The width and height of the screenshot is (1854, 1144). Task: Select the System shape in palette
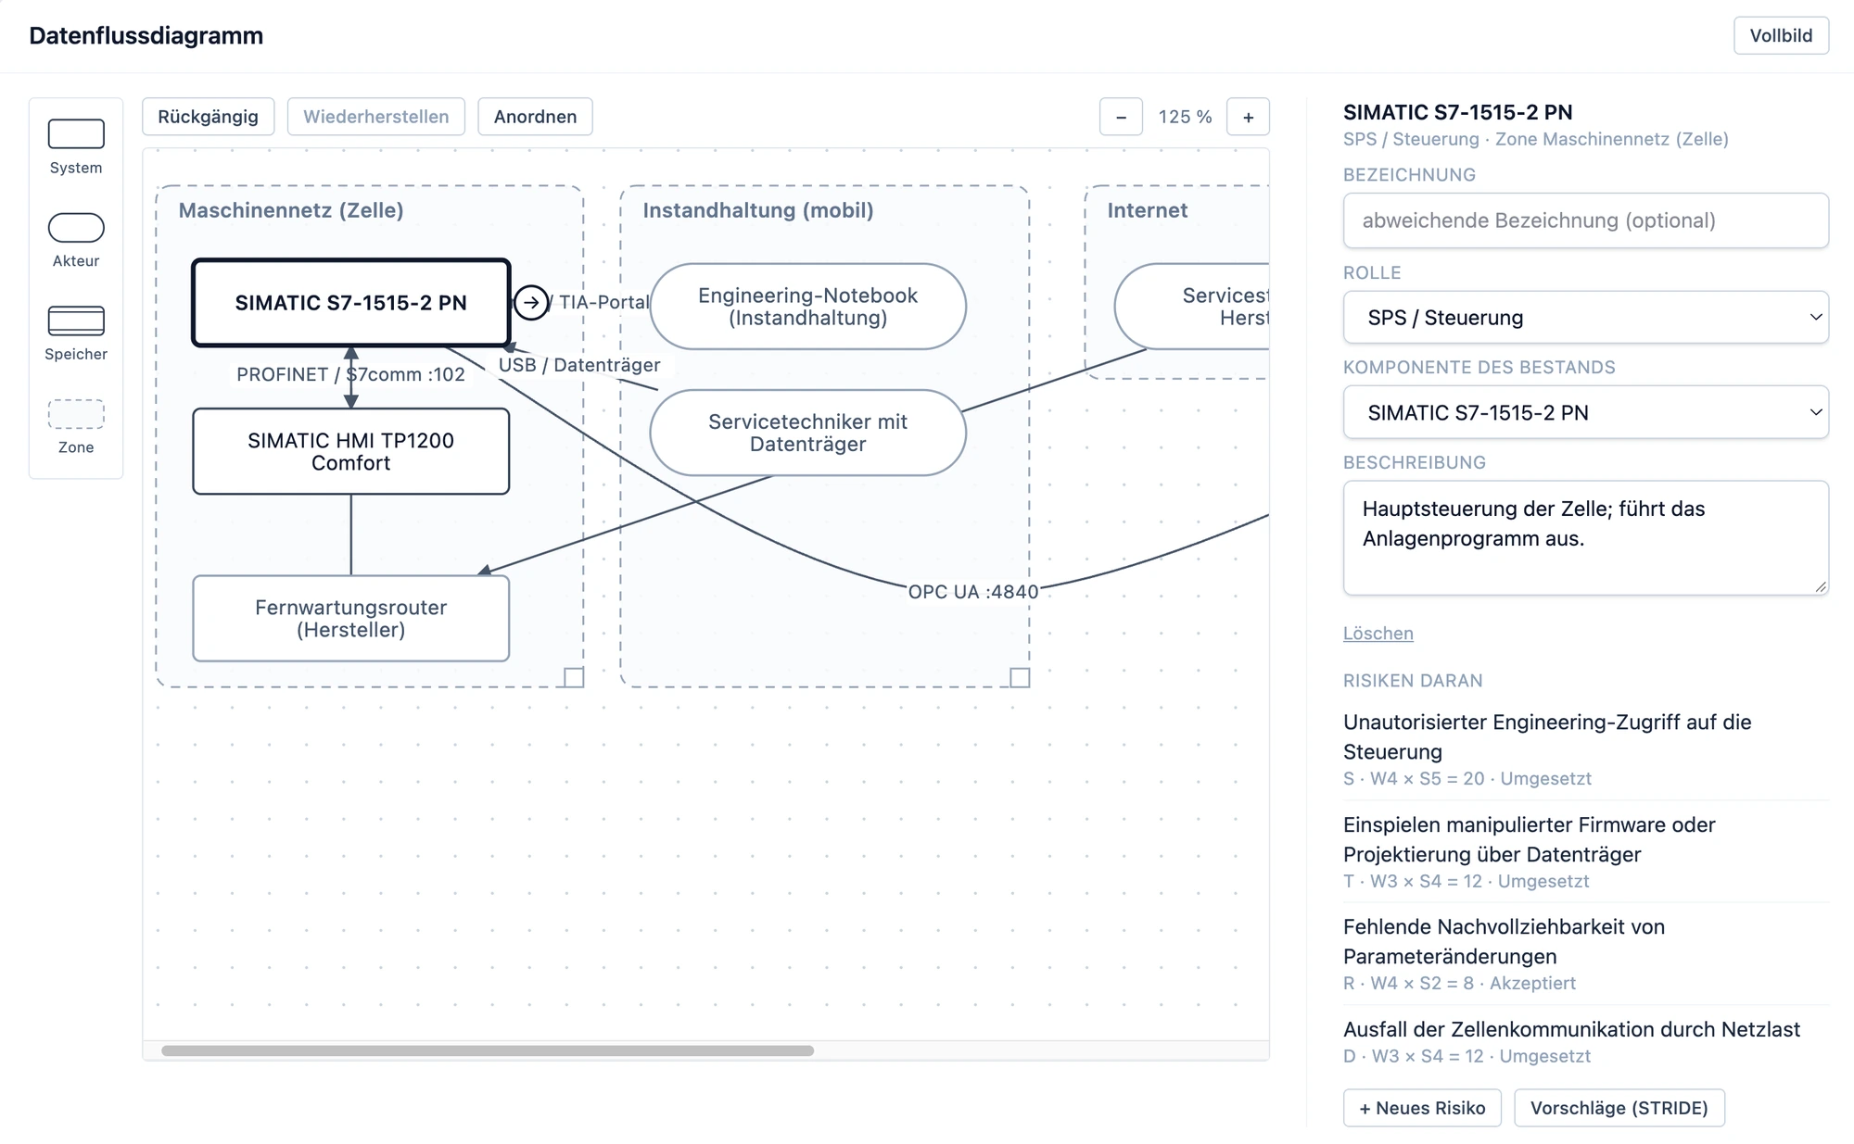[76, 146]
